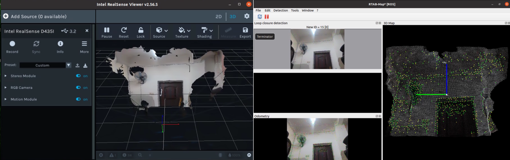Pause RTAB-Map detection with red pause icon
This screenshot has width=510, height=160.
267,17
